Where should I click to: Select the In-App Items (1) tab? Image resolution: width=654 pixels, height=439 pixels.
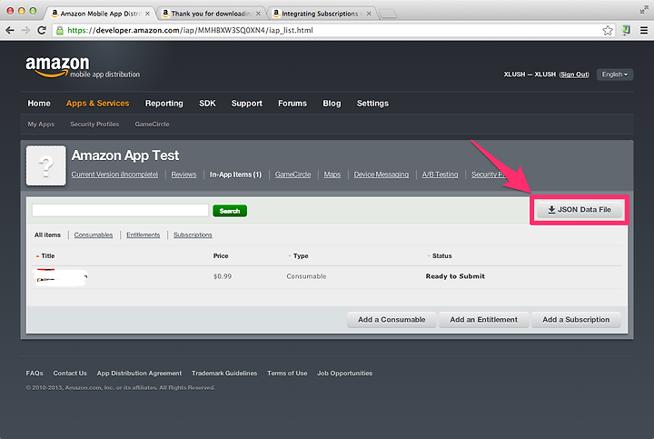tap(235, 175)
